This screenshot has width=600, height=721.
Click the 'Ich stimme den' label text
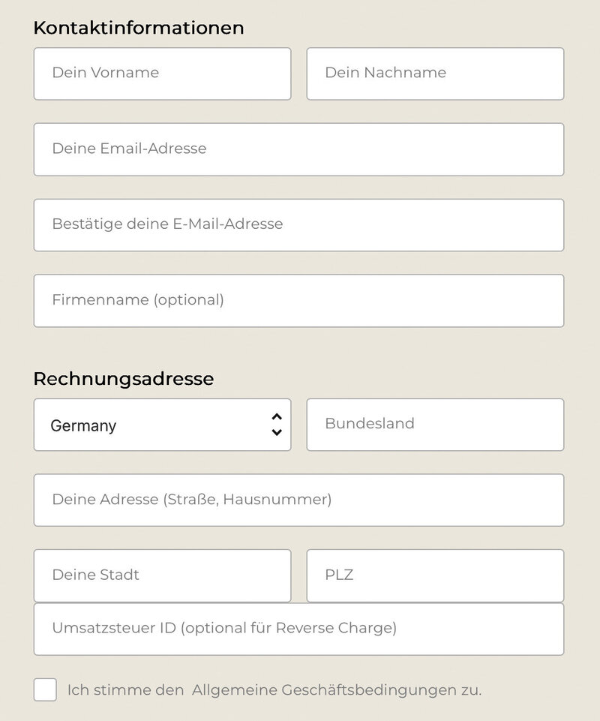pos(125,689)
